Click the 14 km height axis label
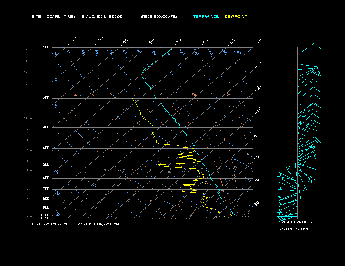Screen dimensions: 345x266 click(26, 73)
